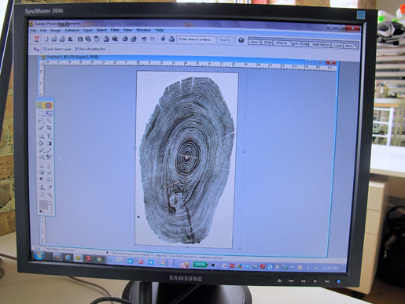Select the Eraser tool
Viewport: 405px width, 304px height.
(42, 157)
